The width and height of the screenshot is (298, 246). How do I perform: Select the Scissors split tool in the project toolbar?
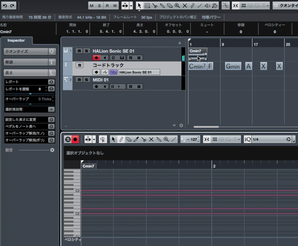click(155, 5)
